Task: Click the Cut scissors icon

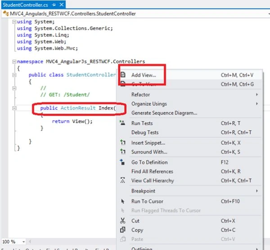Action: pyautogui.click(x=122, y=221)
